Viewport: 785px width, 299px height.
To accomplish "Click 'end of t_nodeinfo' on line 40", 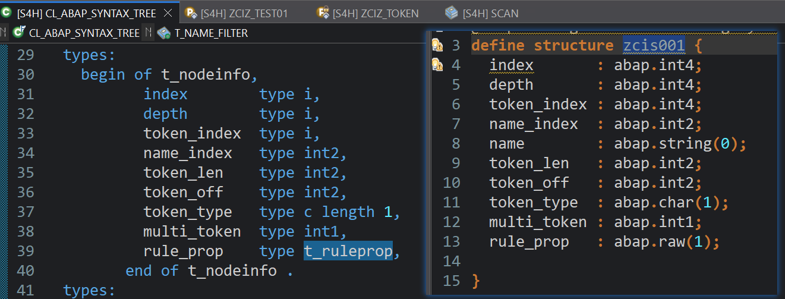I will point(201,271).
